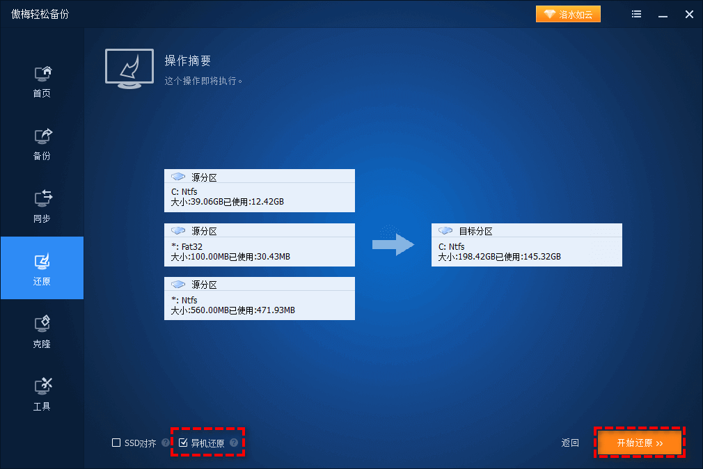Click the 开始还原 button

pyautogui.click(x=638, y=443)
